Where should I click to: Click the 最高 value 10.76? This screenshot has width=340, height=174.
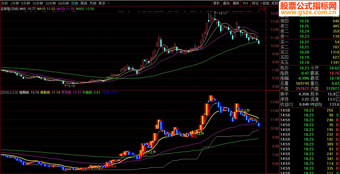(334, 73)
